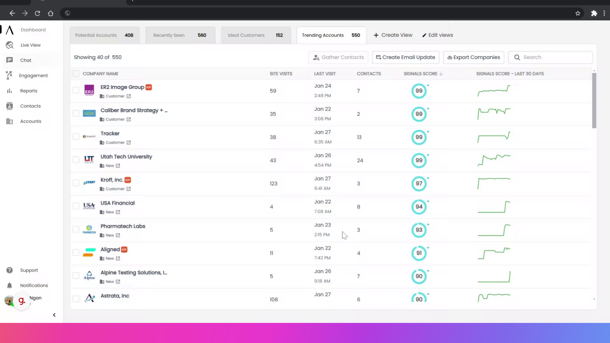Switch to the Ideal Customers tab
This screenshot has height=343, width=610.
pos(246,35)
